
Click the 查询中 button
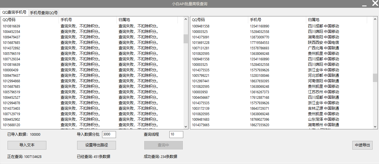click(x=164, y=145)
